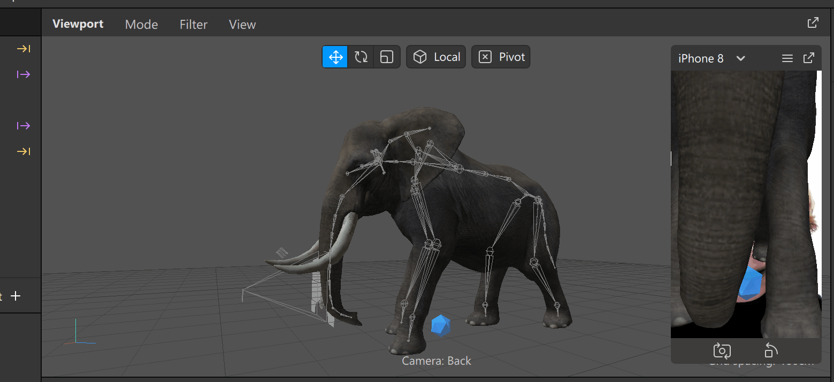Open the simulator hamburger menu
The width and height of the screenshot is (834, 382).
click(787, 58)
